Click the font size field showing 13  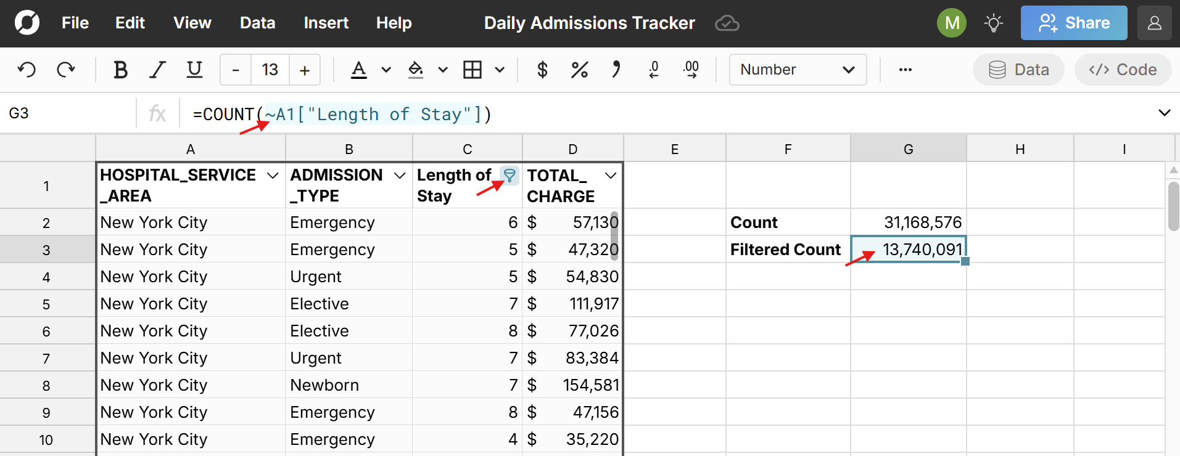(x=270, y=70)
